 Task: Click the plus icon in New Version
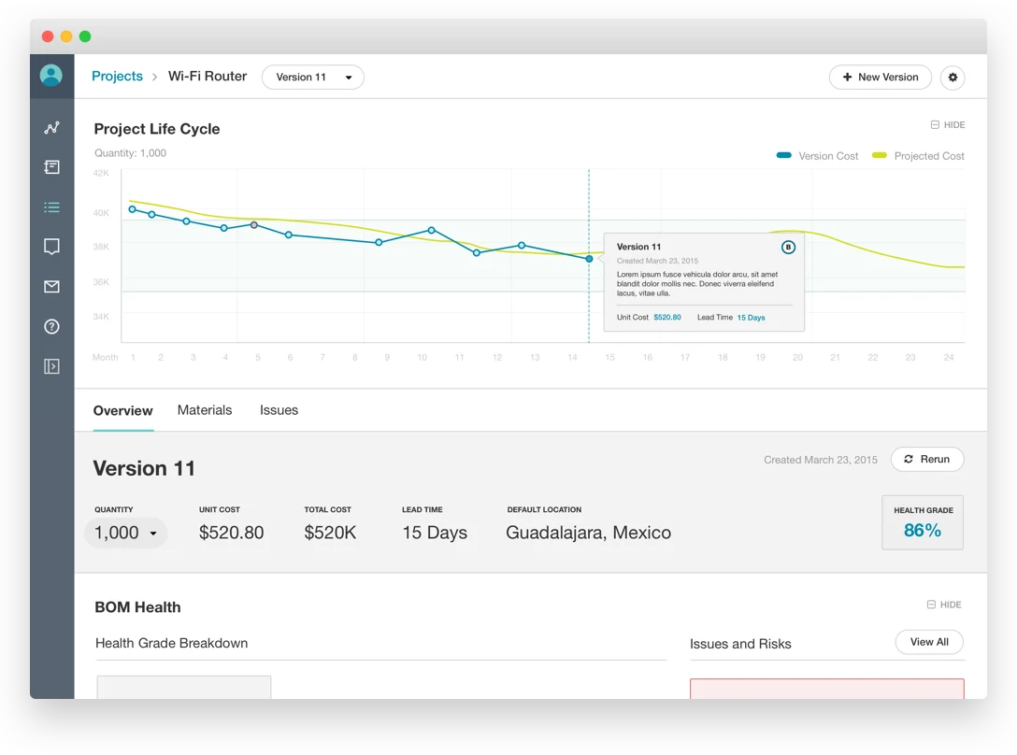coord(847,78)
